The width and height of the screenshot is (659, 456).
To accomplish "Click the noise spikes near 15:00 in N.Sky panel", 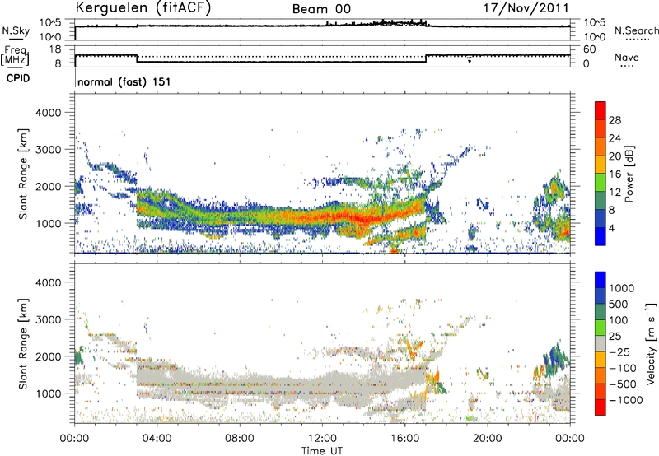I will point(385,23).
